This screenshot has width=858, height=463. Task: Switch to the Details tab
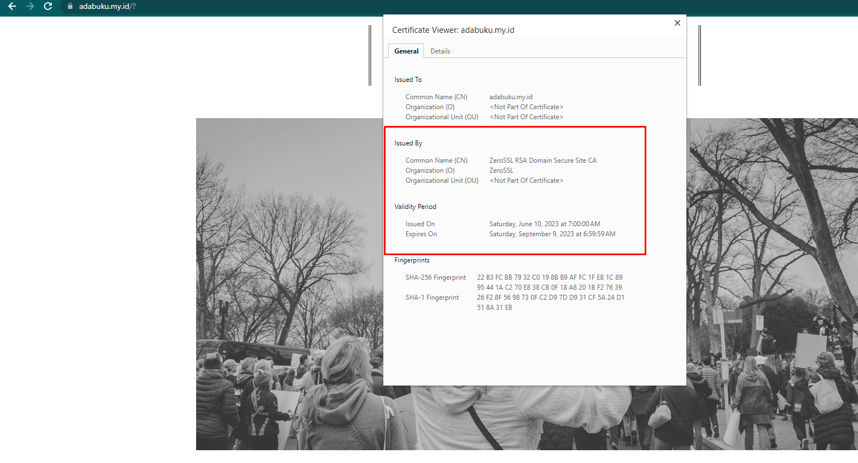[440, 51]
